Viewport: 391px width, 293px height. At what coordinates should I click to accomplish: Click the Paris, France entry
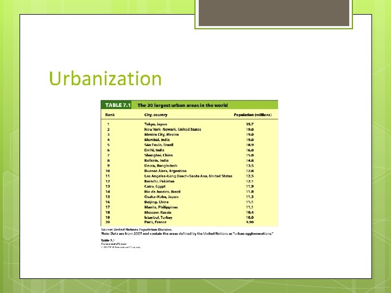click(155, 222)
